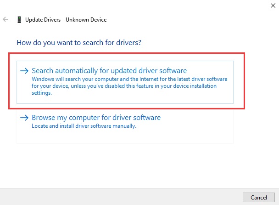The height and width of the screenshot is (205, 279).
Task: Click the arrow icon next to Browse my computer
Action: point(24,118)
